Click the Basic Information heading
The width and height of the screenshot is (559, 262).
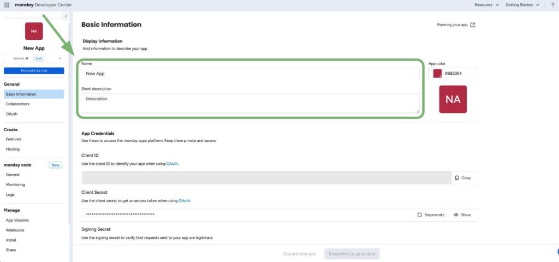(x=111, y=25)
